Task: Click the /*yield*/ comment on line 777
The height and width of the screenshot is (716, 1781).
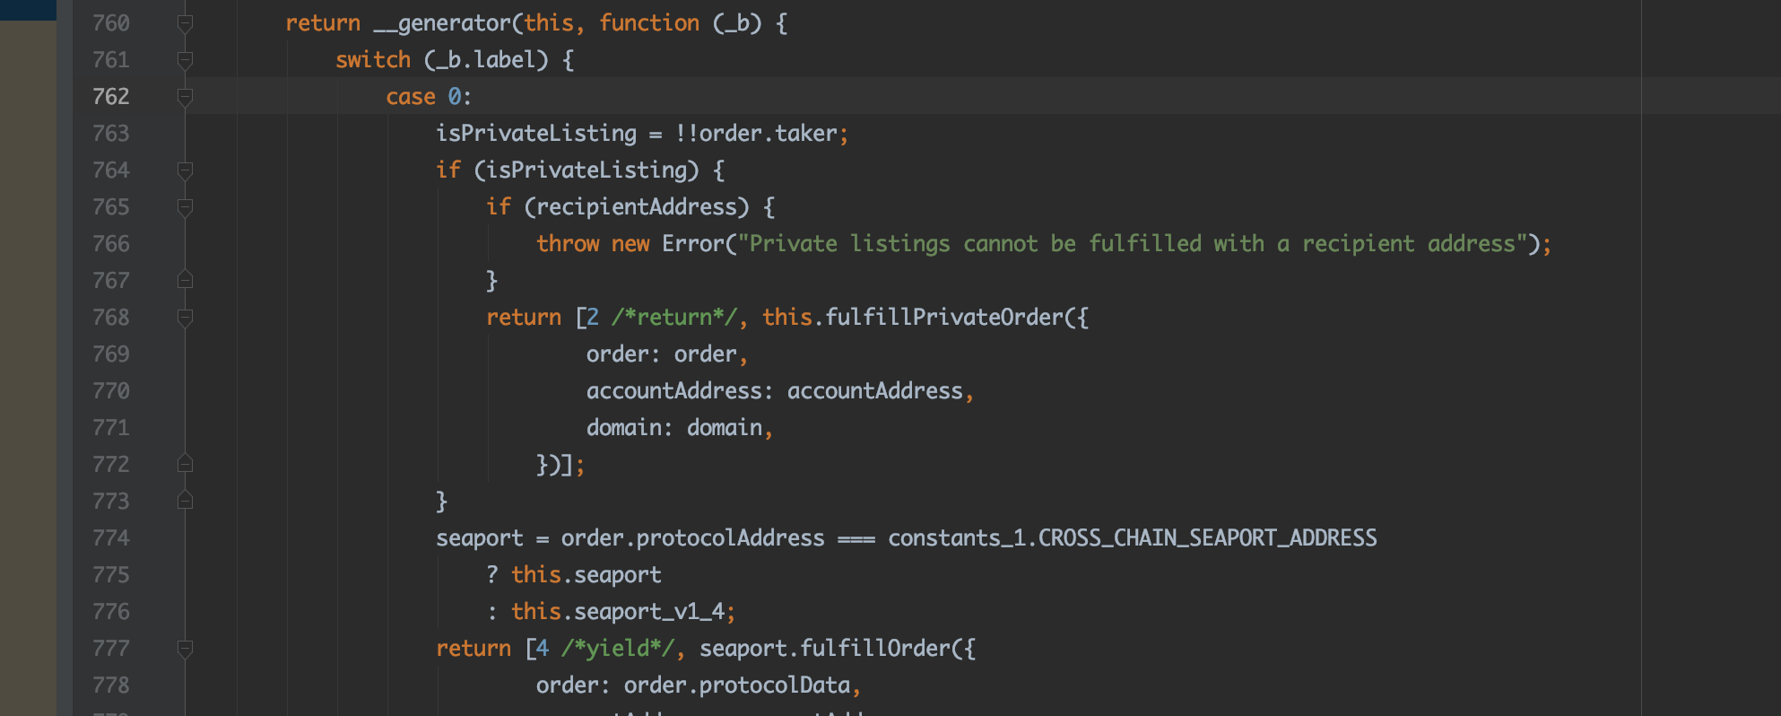Action: [618, 649]
